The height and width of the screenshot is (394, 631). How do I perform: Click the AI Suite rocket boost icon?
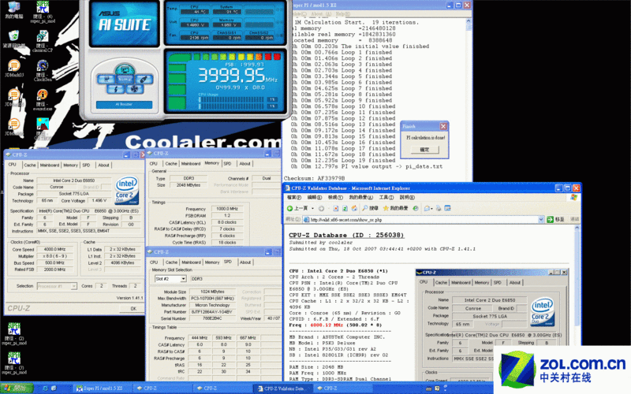coord(144,79)
